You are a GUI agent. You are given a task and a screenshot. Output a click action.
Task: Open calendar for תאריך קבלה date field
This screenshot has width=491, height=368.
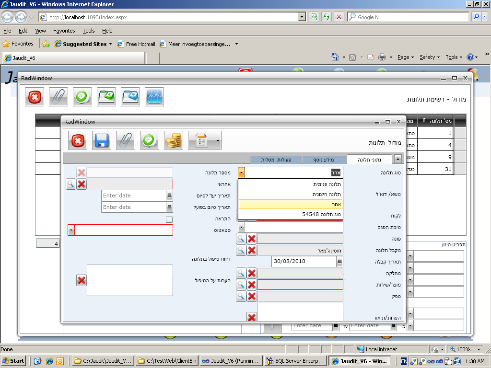tap(340, 262)
